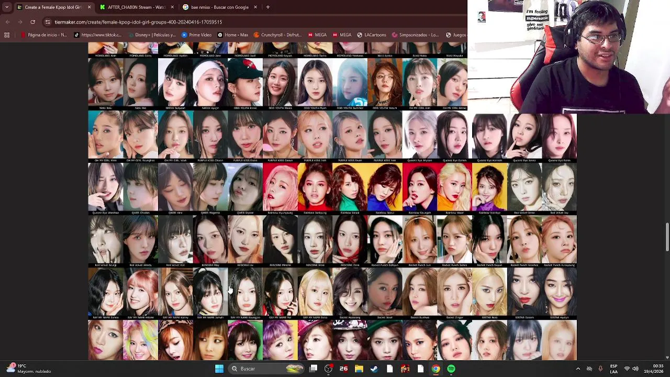670x377 pixels.
Task: Close the bae nmixx Google search tab
Action: (255, 7)
